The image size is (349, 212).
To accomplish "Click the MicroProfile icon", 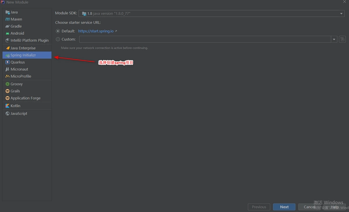I will 7,76.
